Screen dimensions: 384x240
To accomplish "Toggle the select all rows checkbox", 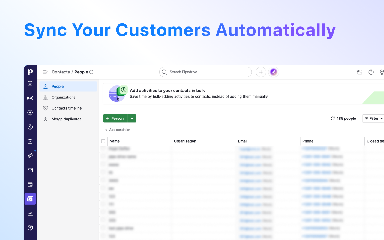I will point(103,141).
